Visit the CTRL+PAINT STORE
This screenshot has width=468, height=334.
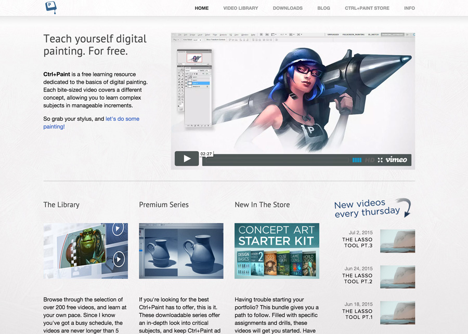(367, 8)
